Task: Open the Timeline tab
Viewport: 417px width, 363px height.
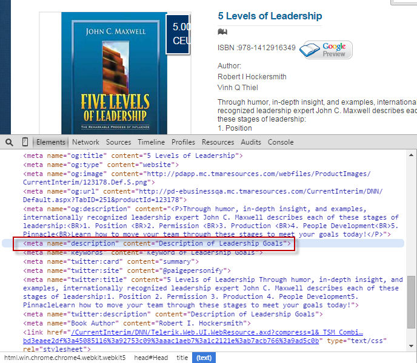Action: coord(151,142)
